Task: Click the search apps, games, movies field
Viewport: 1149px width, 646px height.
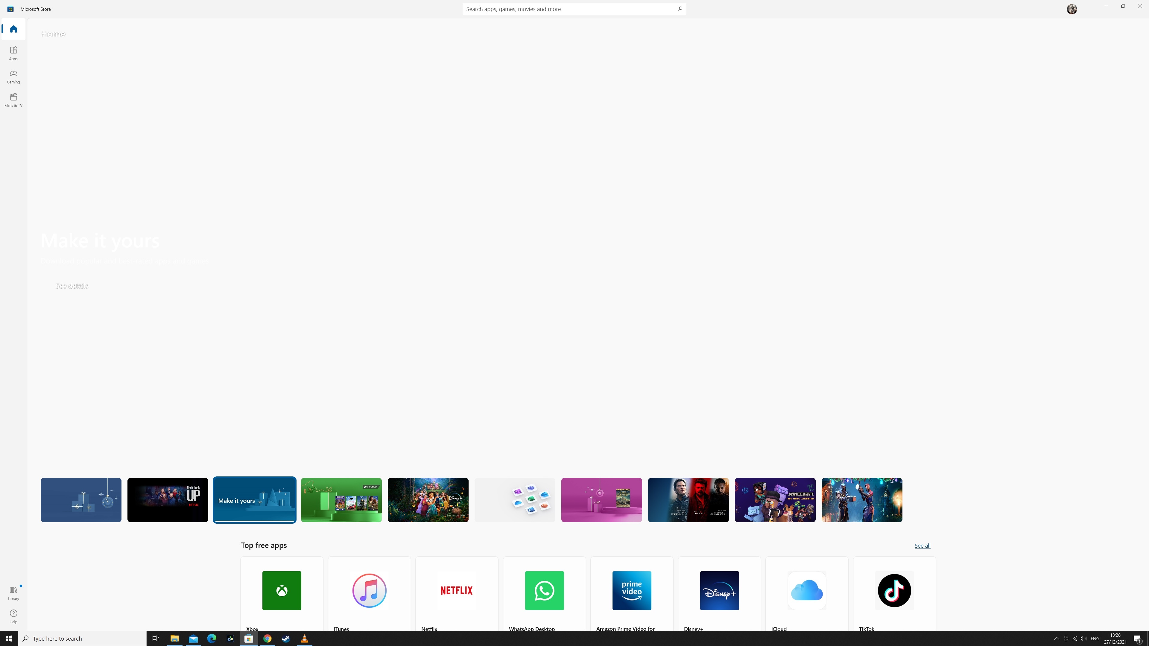Action: coord(574,9)
